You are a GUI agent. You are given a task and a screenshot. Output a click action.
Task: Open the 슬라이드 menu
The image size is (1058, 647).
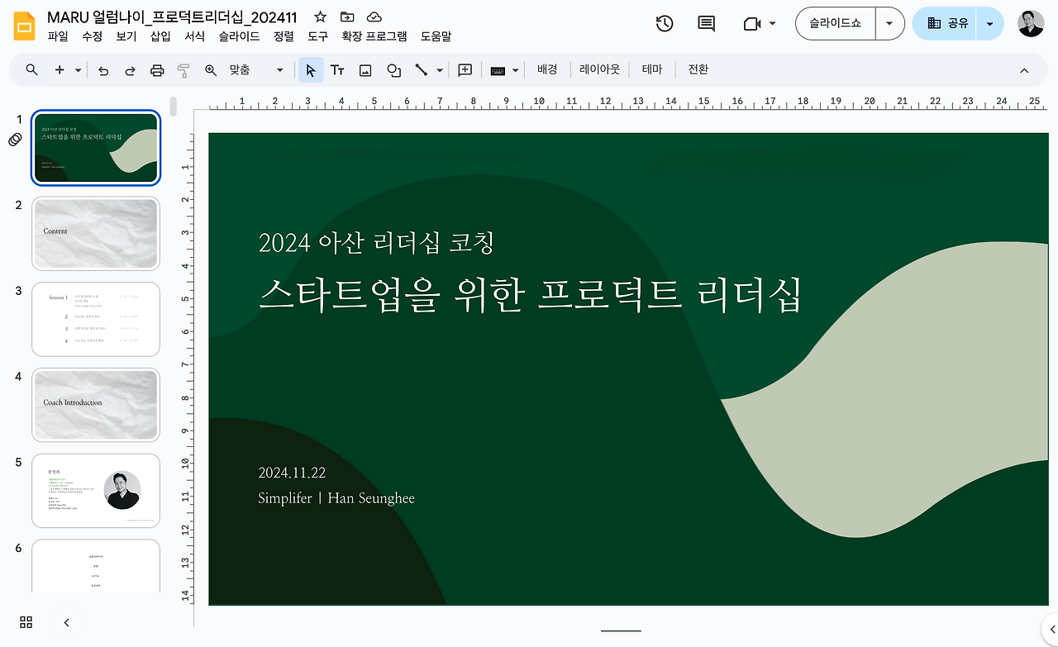(239, 36)
